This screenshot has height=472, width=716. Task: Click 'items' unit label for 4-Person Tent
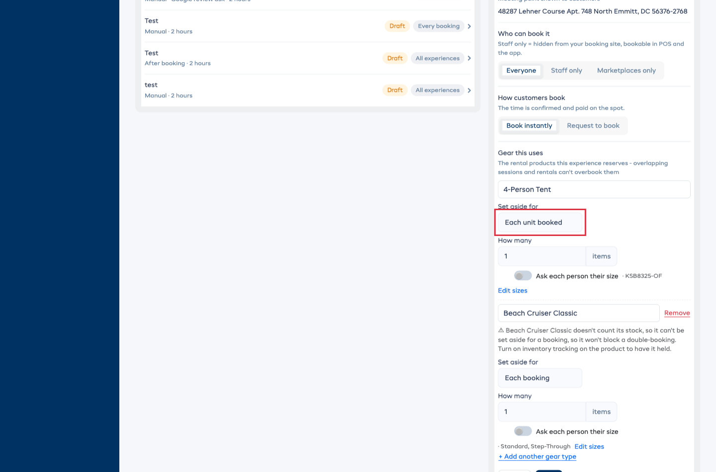[602, 256]
